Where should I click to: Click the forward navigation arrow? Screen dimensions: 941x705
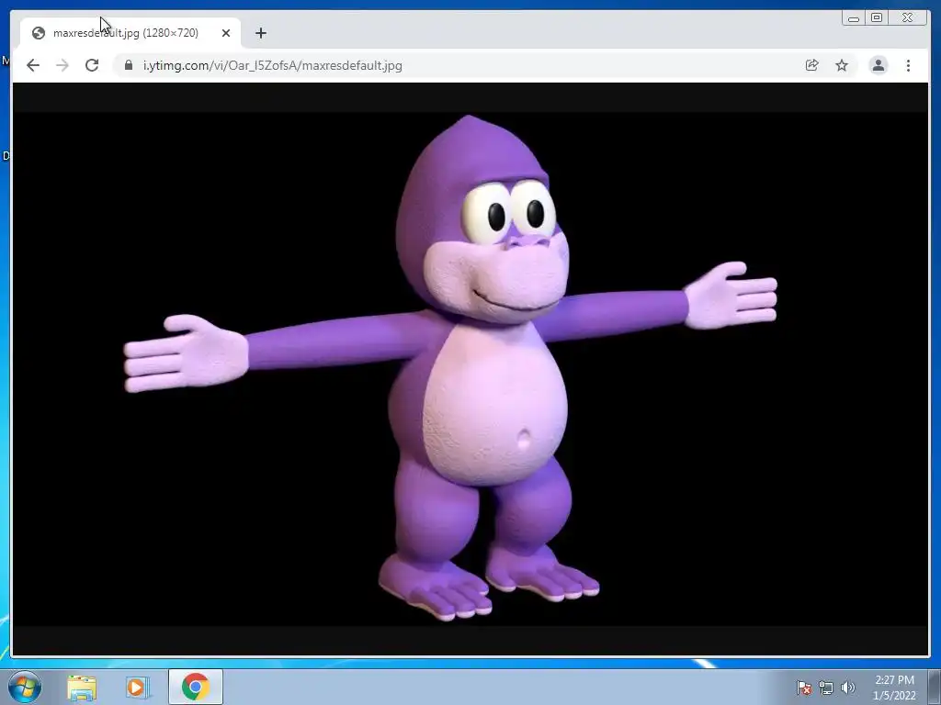point(62,65)
